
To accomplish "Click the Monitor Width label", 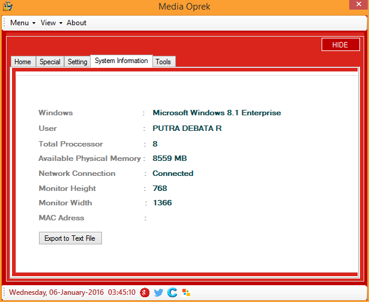I will 65,203.
